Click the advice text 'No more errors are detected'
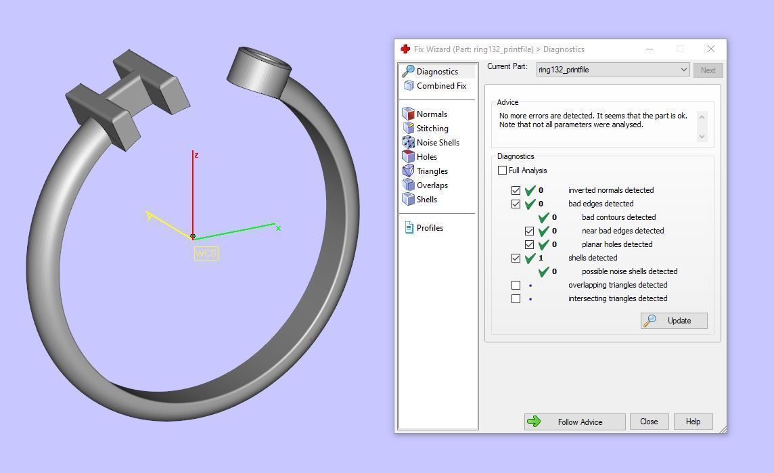Viewport: 774px width, 473px height. point(547,116)
